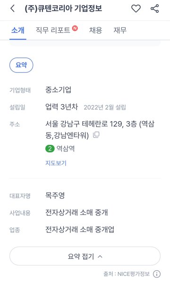Favorite the company with the heart icon
Image resolution: width=170 pixels, height=283 pixels.
[136, 9]
